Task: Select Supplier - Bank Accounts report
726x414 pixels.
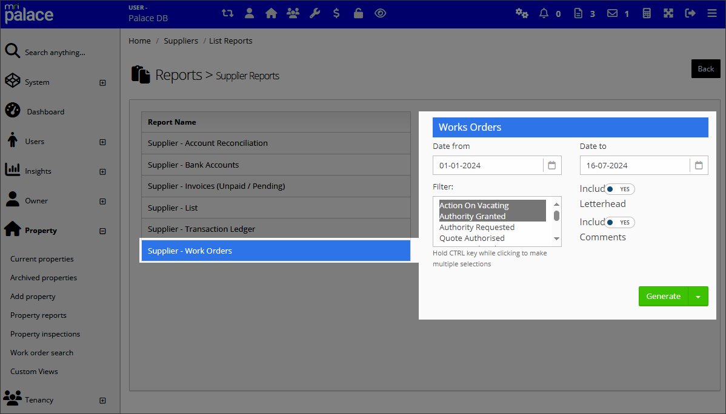Action: tap(276, 165)
